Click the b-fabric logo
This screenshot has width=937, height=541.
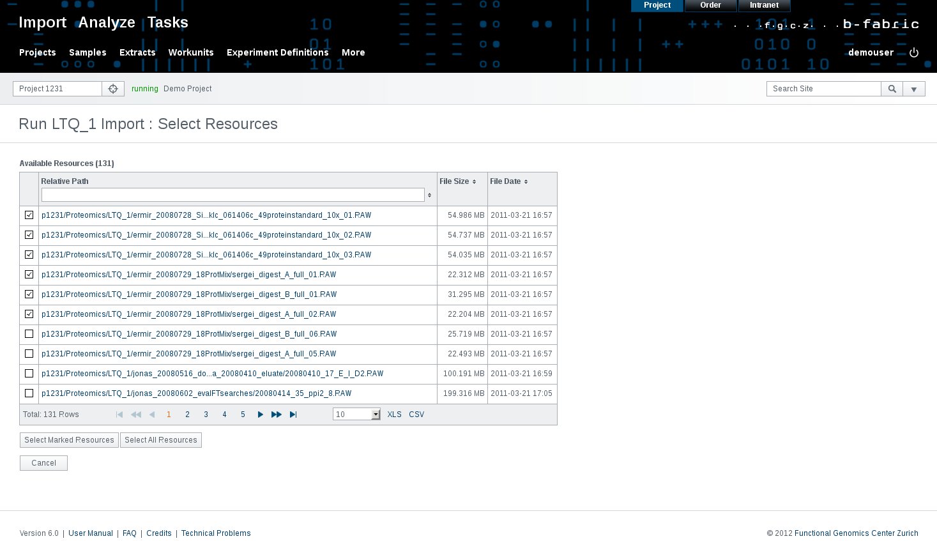pyautogui.click(x=881, y=24)
